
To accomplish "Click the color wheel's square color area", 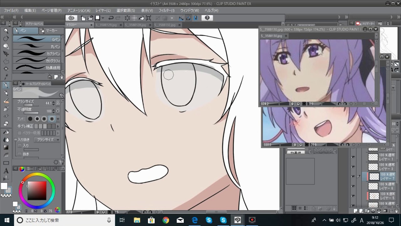I will 37,190.
